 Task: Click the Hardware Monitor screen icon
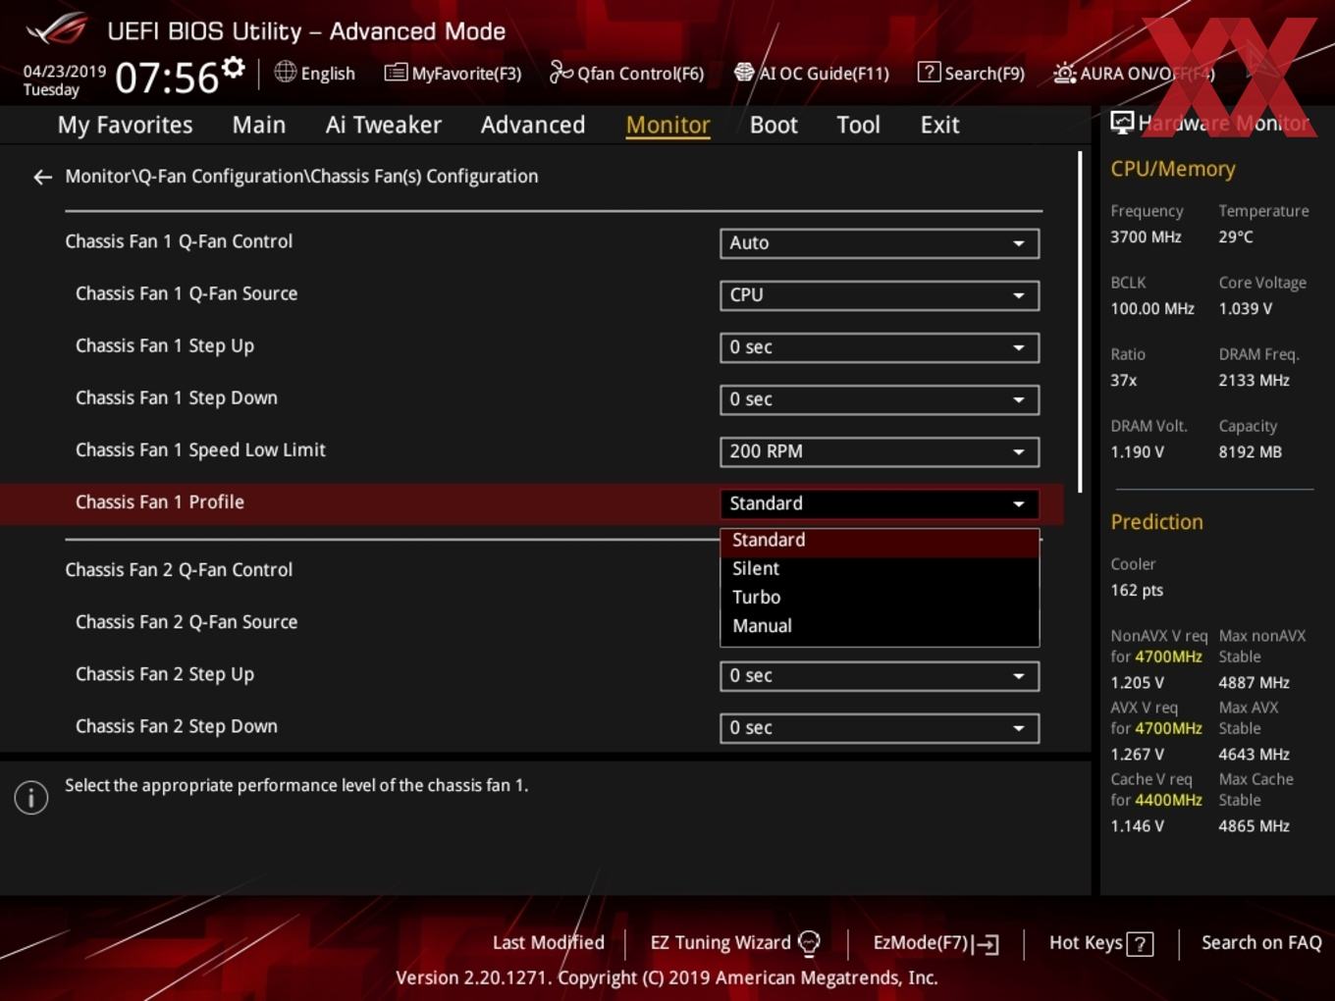(1121, 123)
